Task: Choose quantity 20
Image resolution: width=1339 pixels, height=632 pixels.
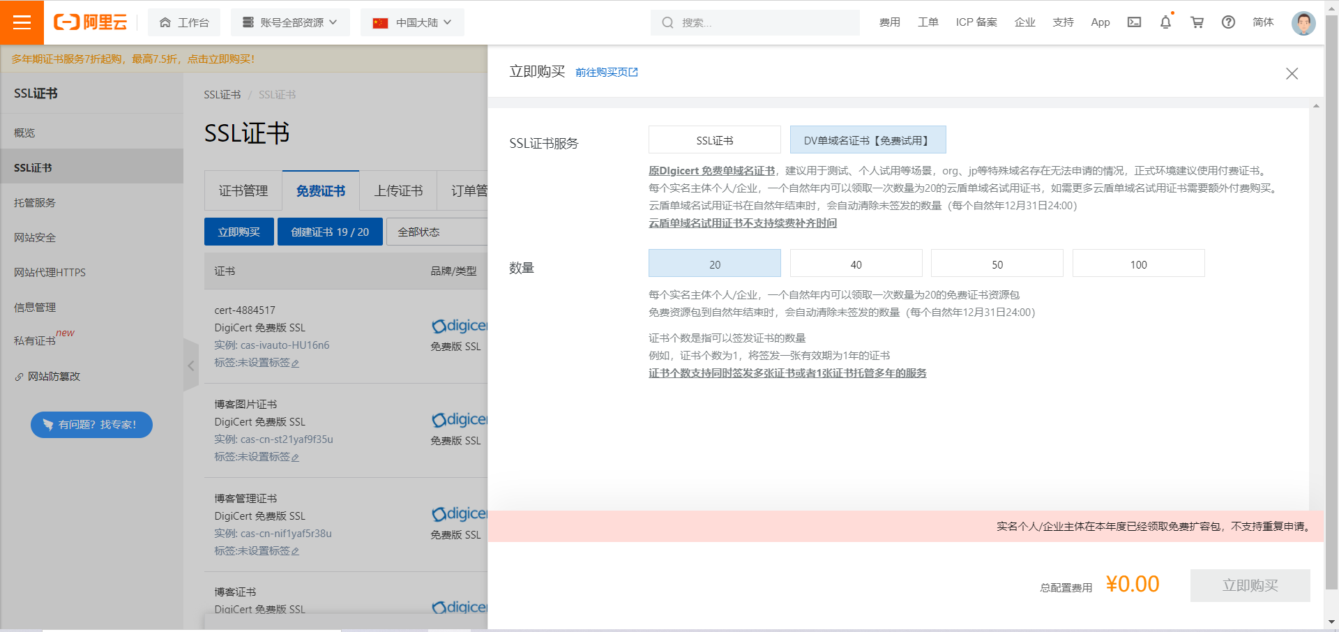Action: [714, 264]
